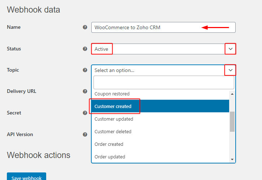
Task: Click the Topic dropdown chevron arrow
Action: (x=230, y=70)
